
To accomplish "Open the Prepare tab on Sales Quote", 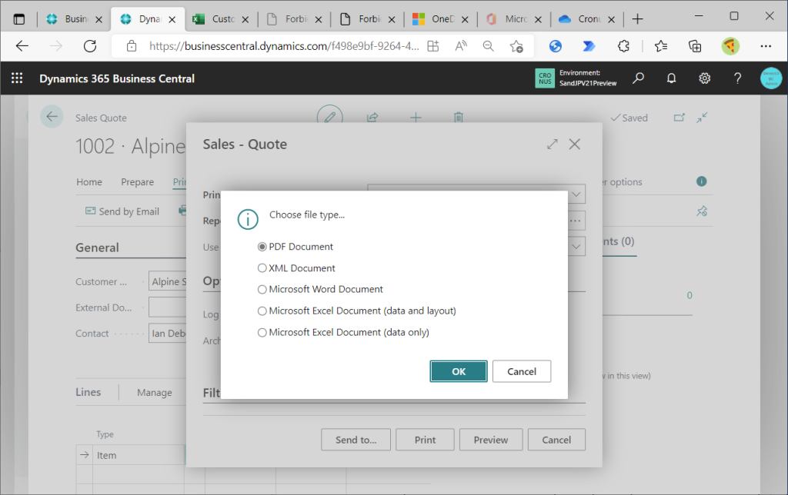I will click(137, 181).
